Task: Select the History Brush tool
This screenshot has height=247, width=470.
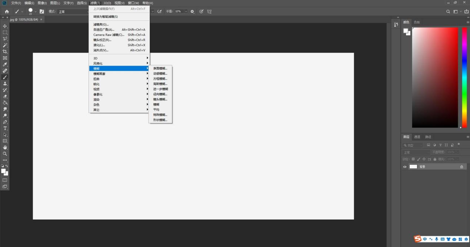Action: pos(5,90)
